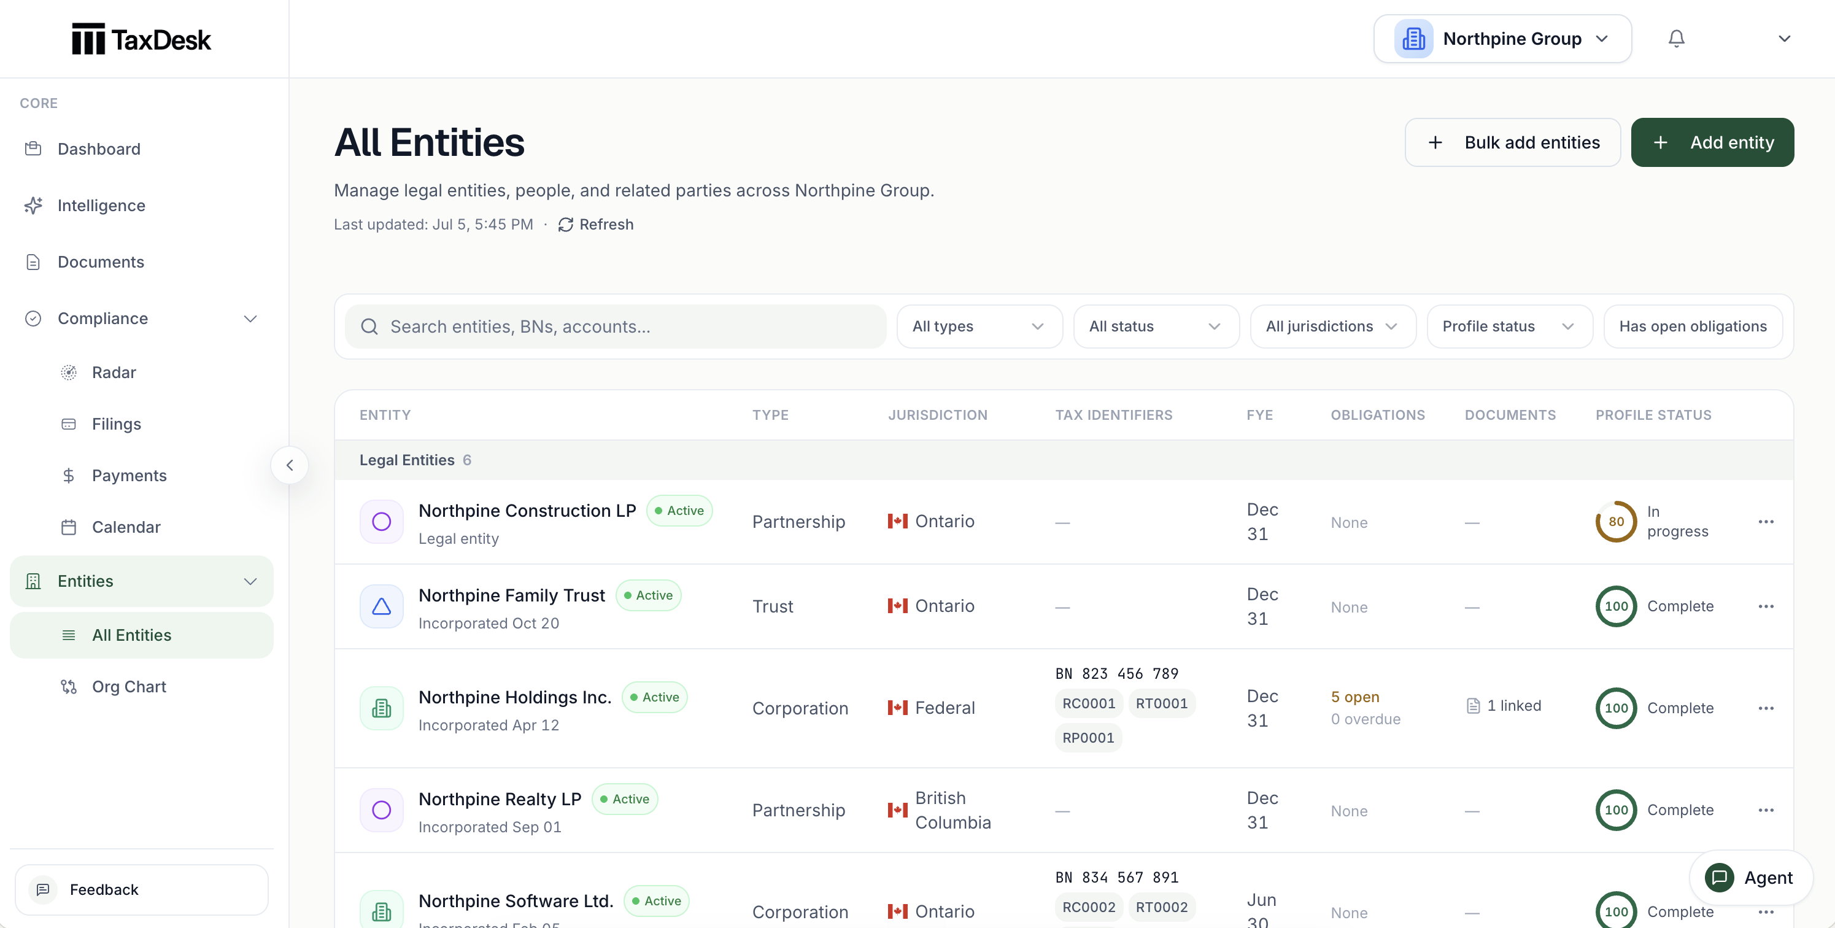1835x928 pixels.
Task: Open Org Chart view
Action: point(141,687)
